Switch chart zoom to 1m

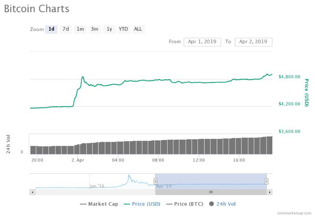pos(80,29)
